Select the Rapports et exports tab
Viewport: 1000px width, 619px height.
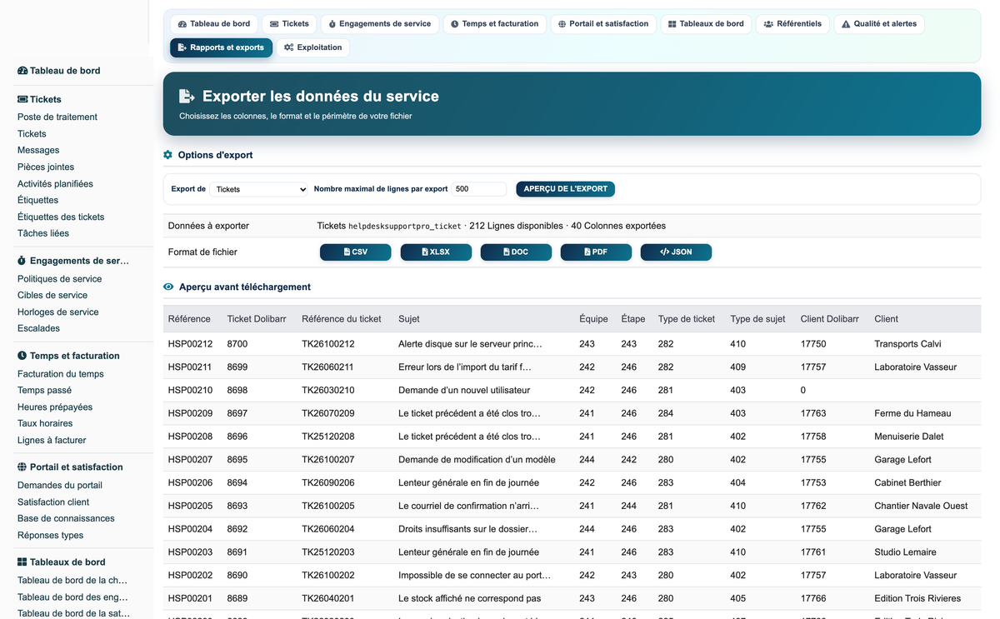pos(221,47)
